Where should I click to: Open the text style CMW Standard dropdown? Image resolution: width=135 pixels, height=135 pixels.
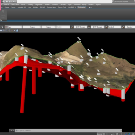coord(81,27)
